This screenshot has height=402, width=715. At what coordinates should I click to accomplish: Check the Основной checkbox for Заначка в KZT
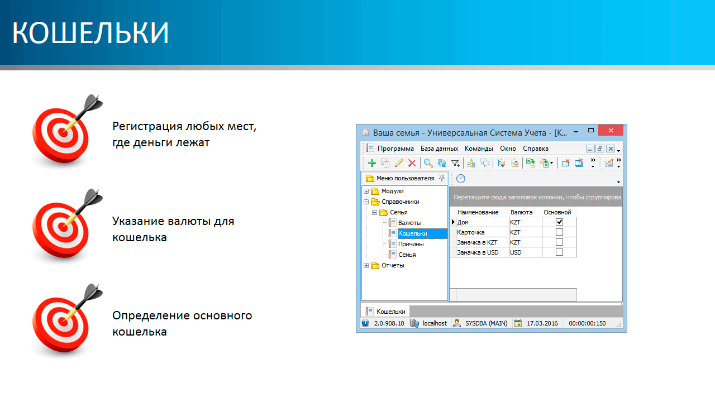559,242
